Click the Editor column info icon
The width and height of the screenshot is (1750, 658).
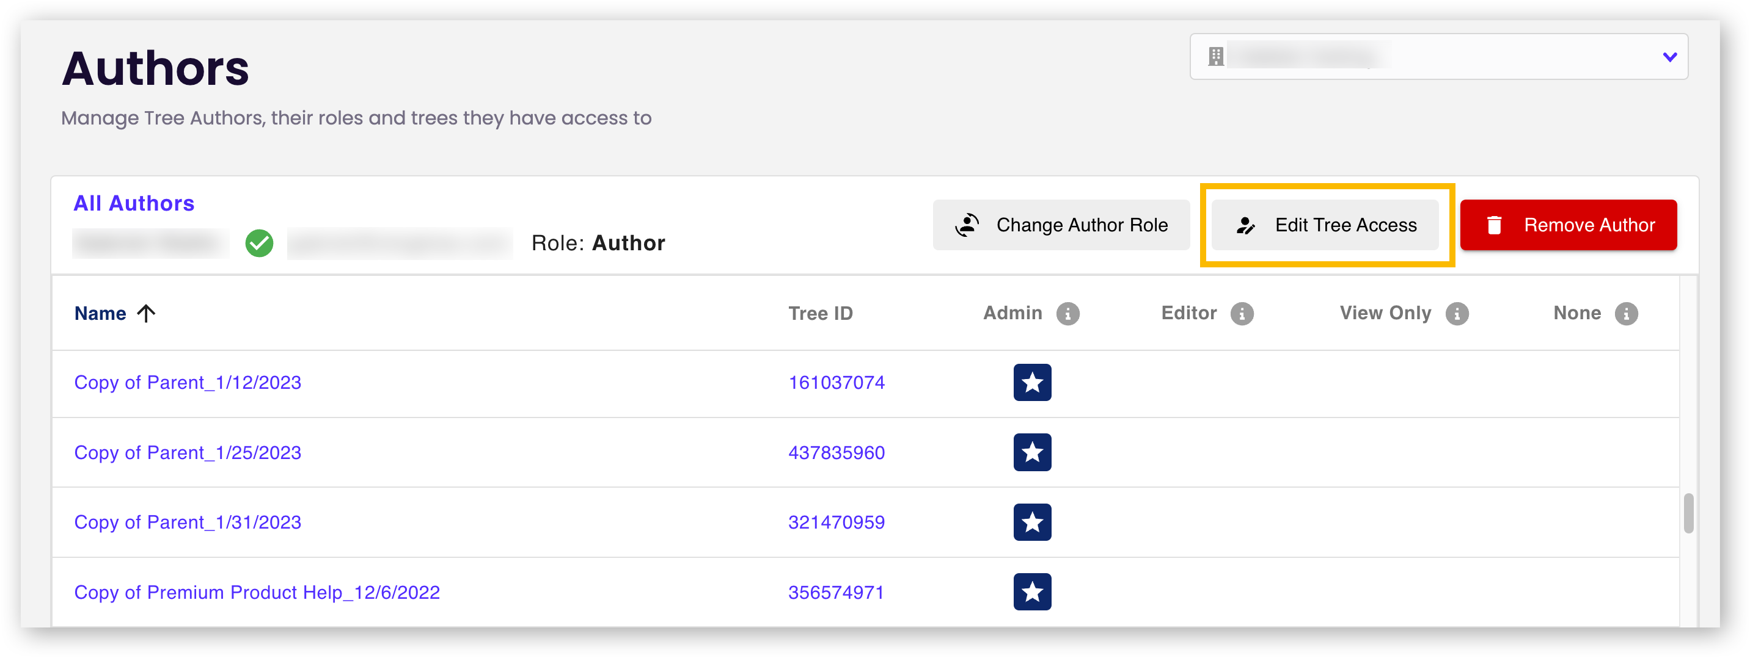(x=1242, y=313)
